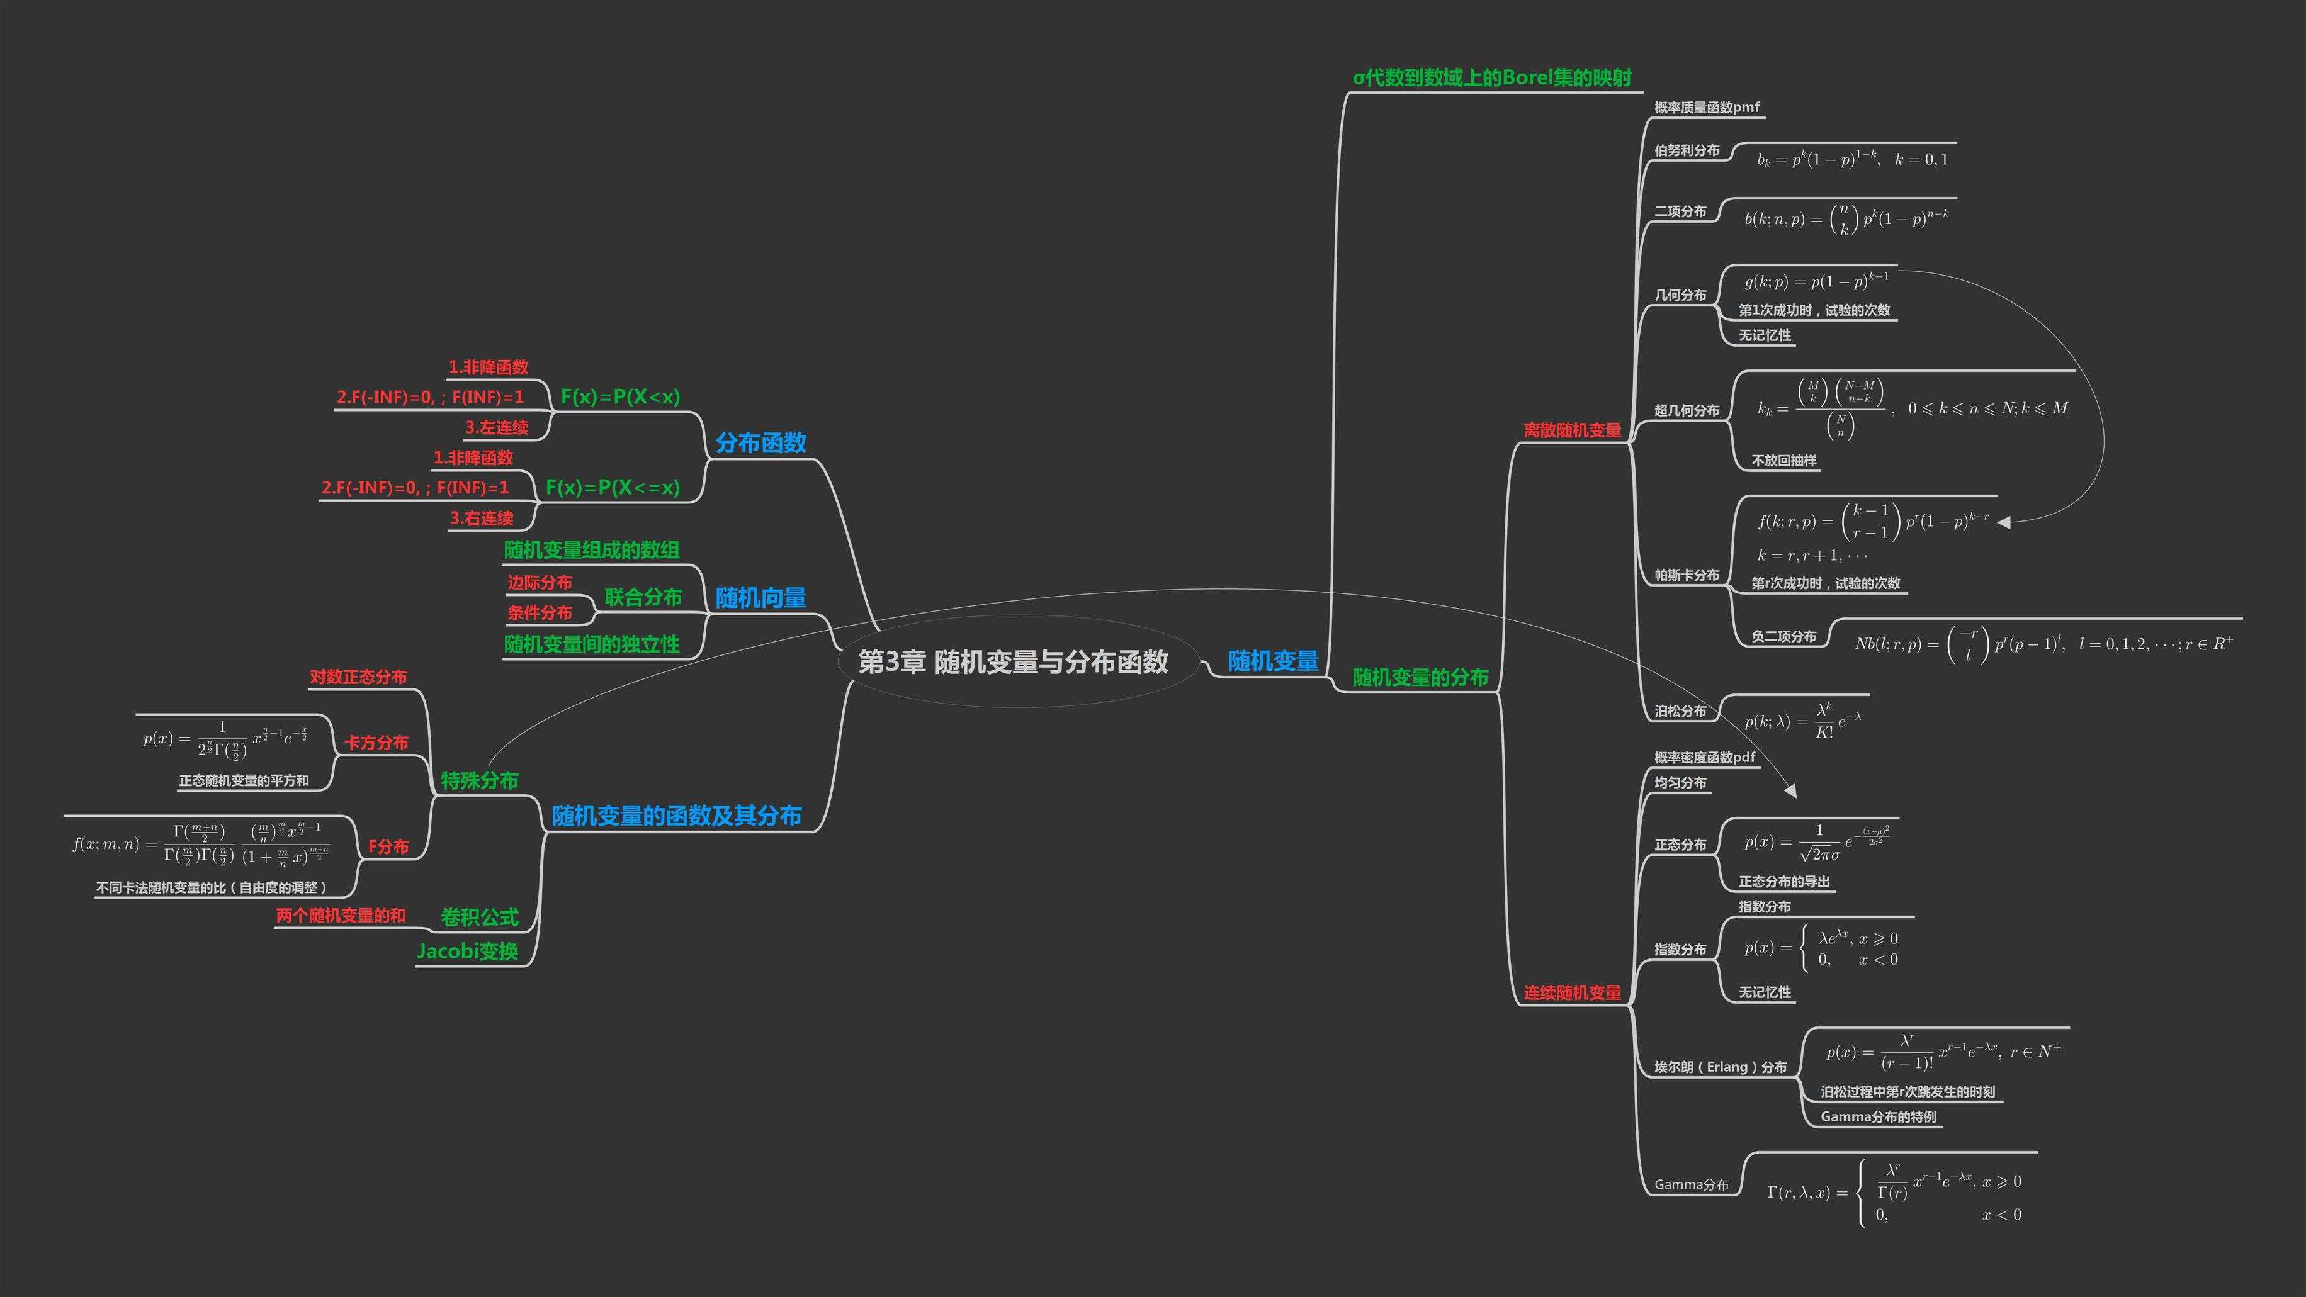The height and width of the screenshot is (1297, 2306).
Task: Click the 概率质量函数pmf node
Action: tap(1707, 108)
